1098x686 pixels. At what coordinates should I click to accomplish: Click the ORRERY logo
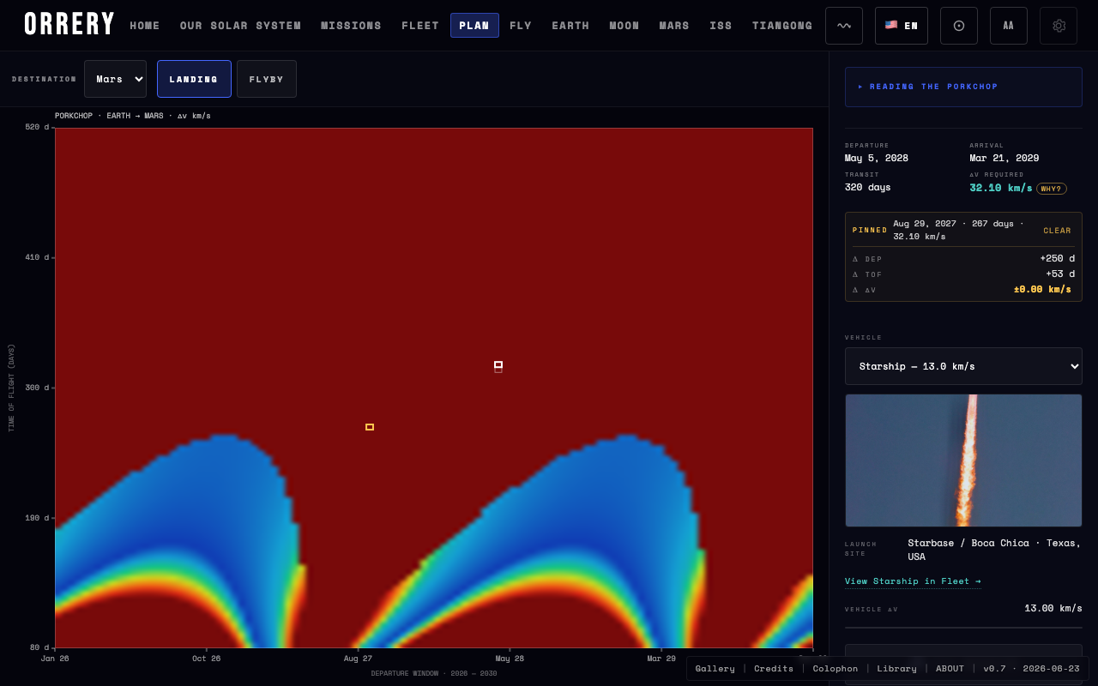(x=69, y=24)
